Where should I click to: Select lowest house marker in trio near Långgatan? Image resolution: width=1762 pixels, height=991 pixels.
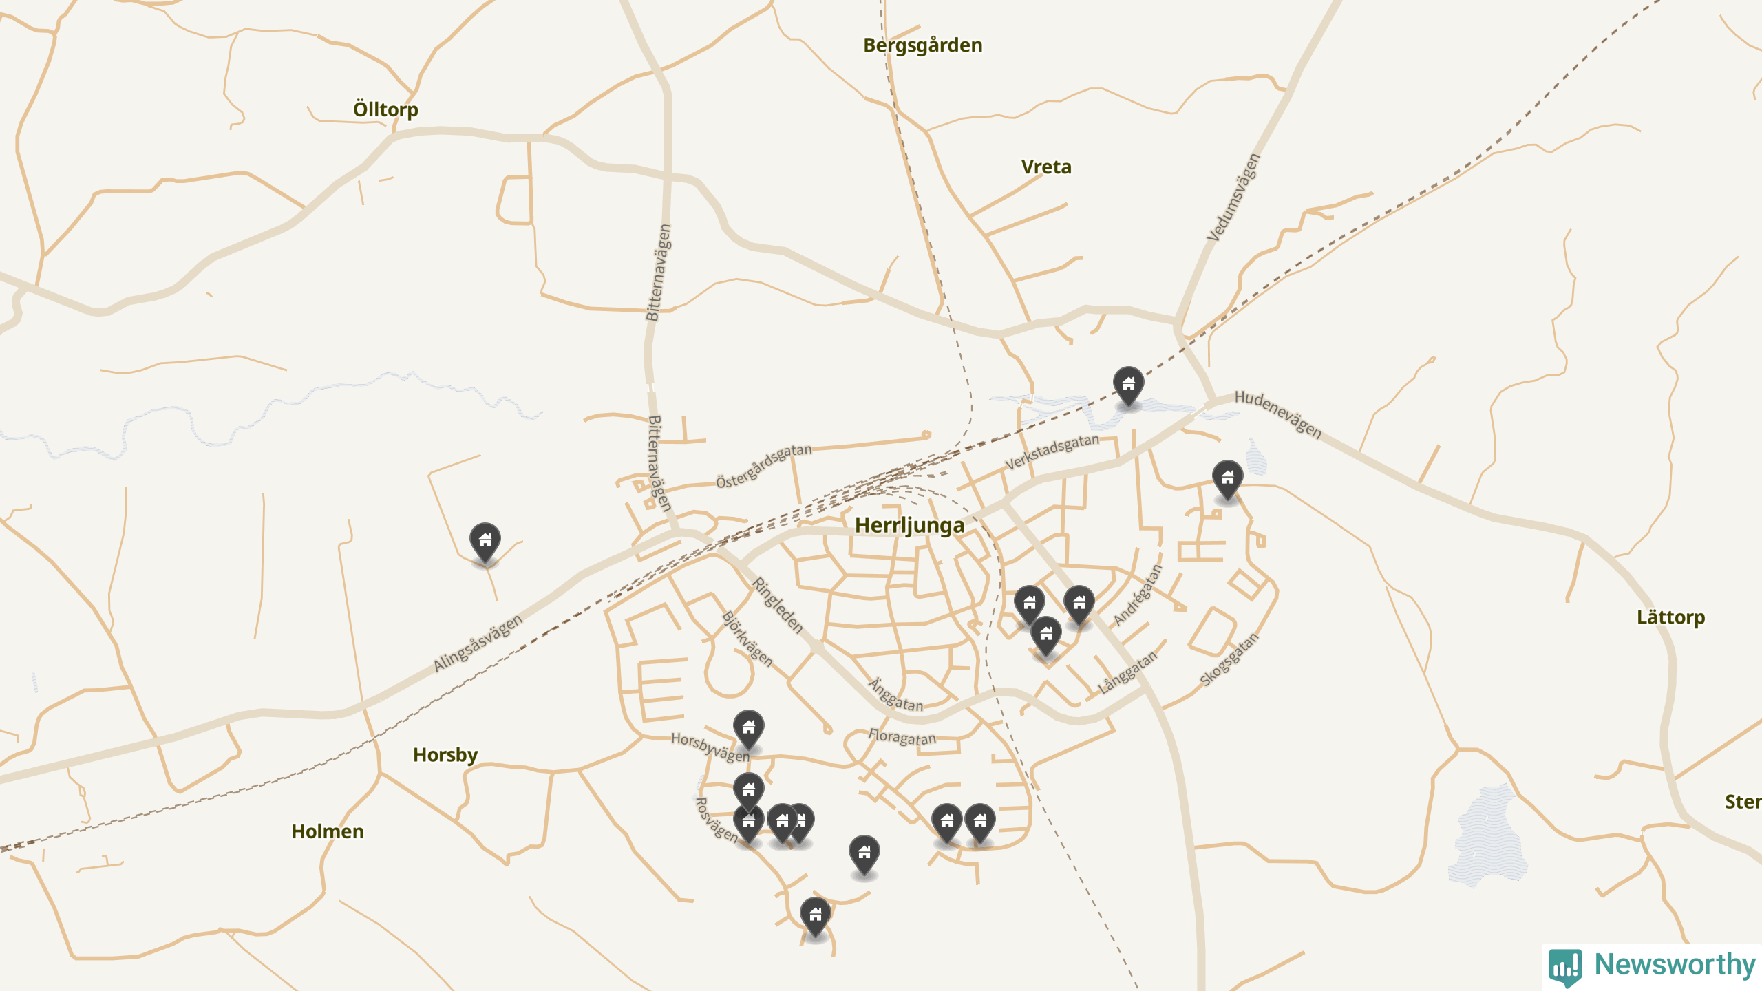[1045, 635]
